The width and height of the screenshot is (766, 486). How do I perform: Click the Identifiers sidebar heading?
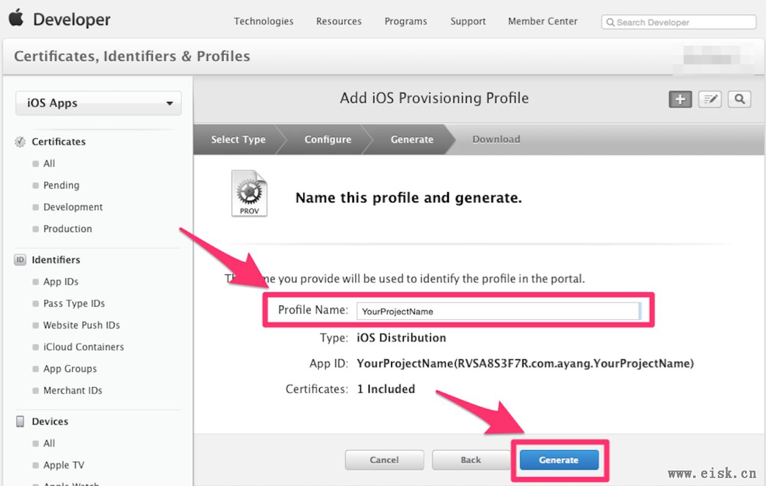(56, 260)
